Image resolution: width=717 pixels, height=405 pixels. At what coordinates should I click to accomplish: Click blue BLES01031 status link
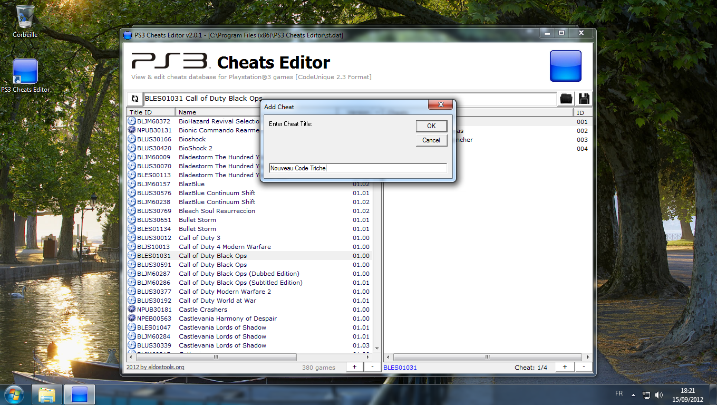coord(400,368)
